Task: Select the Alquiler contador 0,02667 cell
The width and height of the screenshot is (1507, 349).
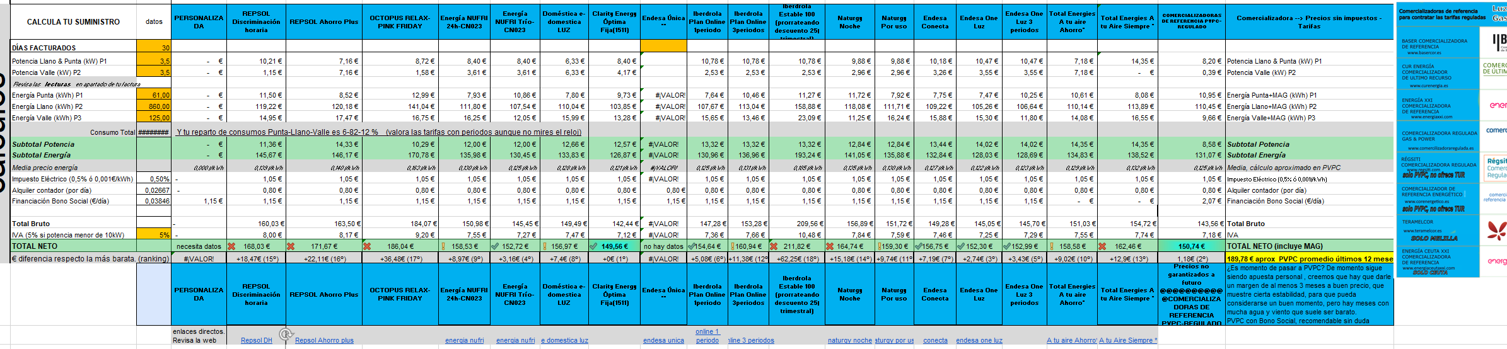Action: pos(154,190)
